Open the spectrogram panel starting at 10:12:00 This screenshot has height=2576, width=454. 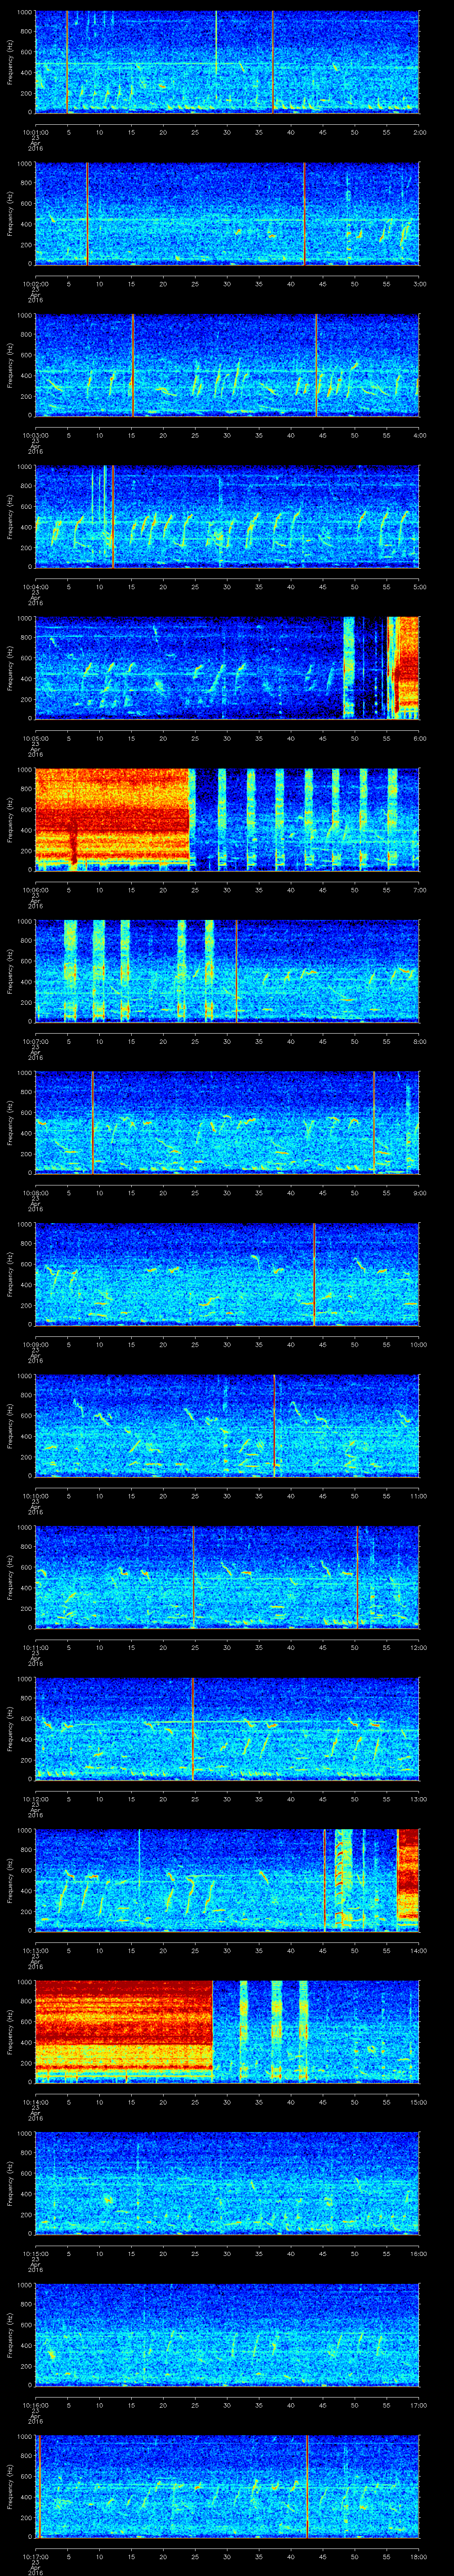click(x=227, y=1728)
